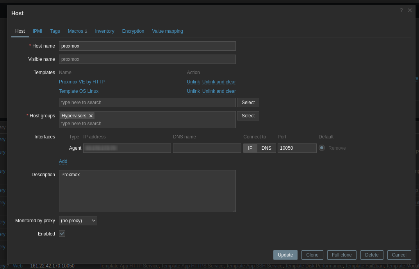The height and width of the screenshot is (269, 419).
Task: Open the Macros tab
Action: coord(77,31)
